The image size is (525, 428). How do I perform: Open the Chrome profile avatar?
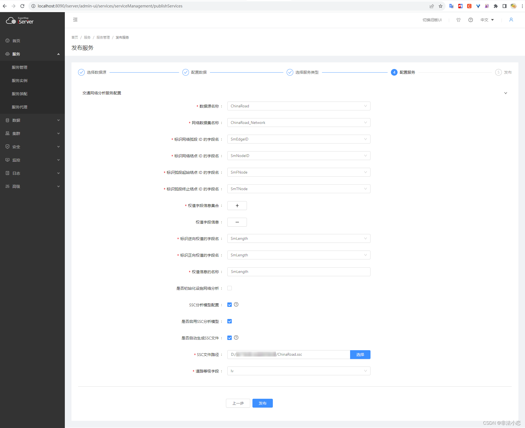513,6
